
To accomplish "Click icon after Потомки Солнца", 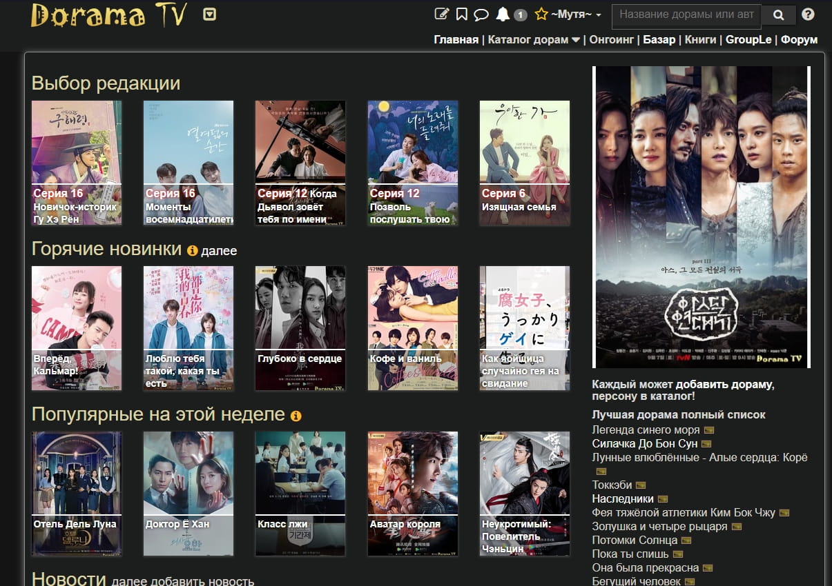I will (x=686, y=540).
